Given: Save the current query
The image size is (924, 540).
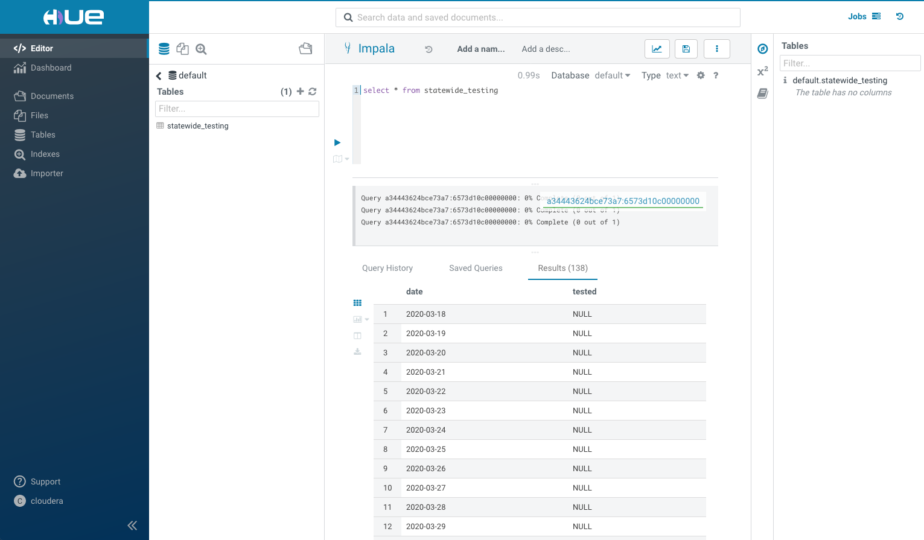Looking at the screenshot, I should [686, 49].
